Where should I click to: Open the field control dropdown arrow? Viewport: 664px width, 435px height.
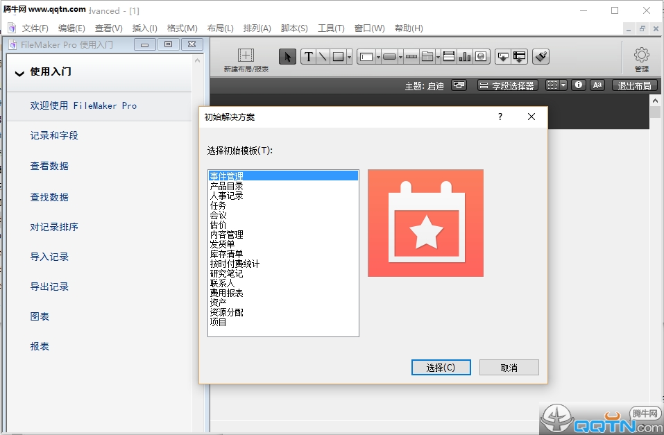pos(378,56)
